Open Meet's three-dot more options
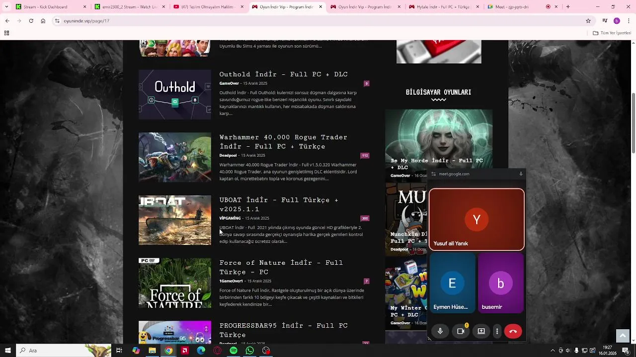 point(497,331)
